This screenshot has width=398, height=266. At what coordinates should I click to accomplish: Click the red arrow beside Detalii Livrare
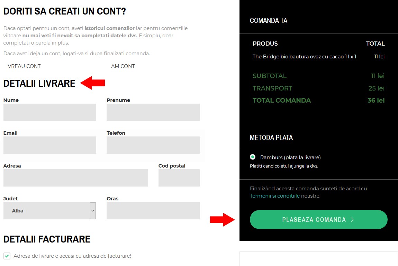pos(93,83)
